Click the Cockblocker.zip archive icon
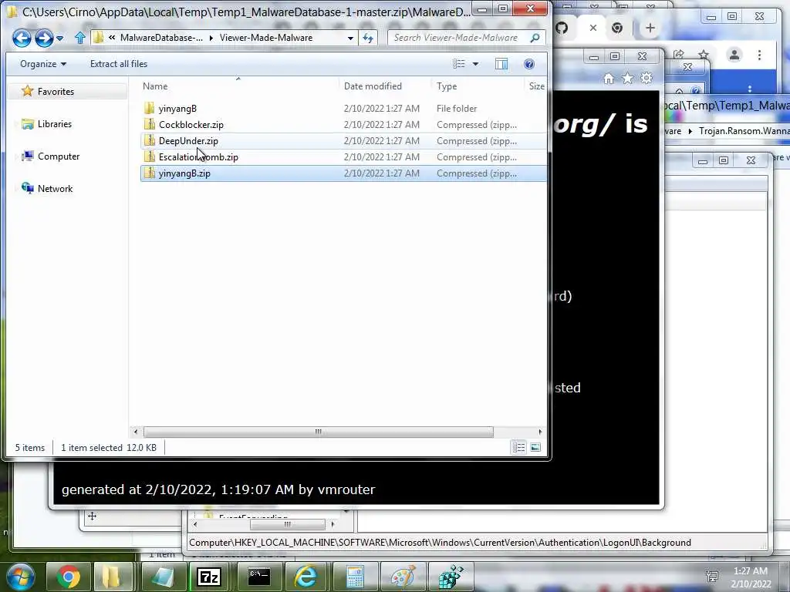The image size is (790, 592). pyautogui.click(x=149, y=124)
